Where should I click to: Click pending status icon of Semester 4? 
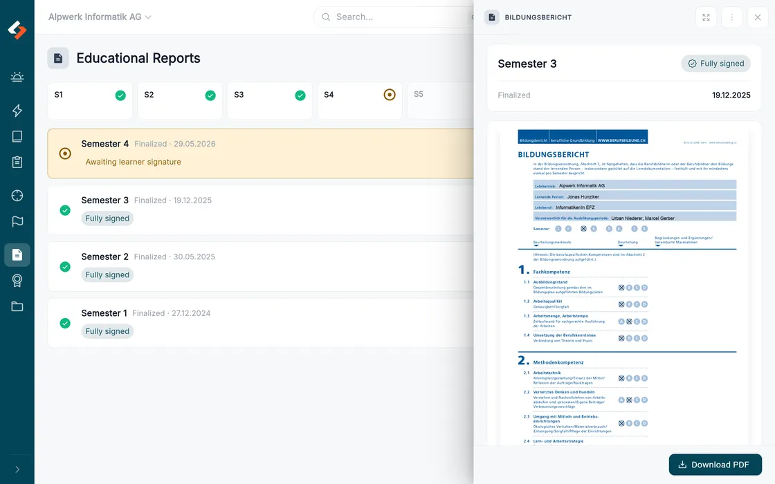[65, 153]
